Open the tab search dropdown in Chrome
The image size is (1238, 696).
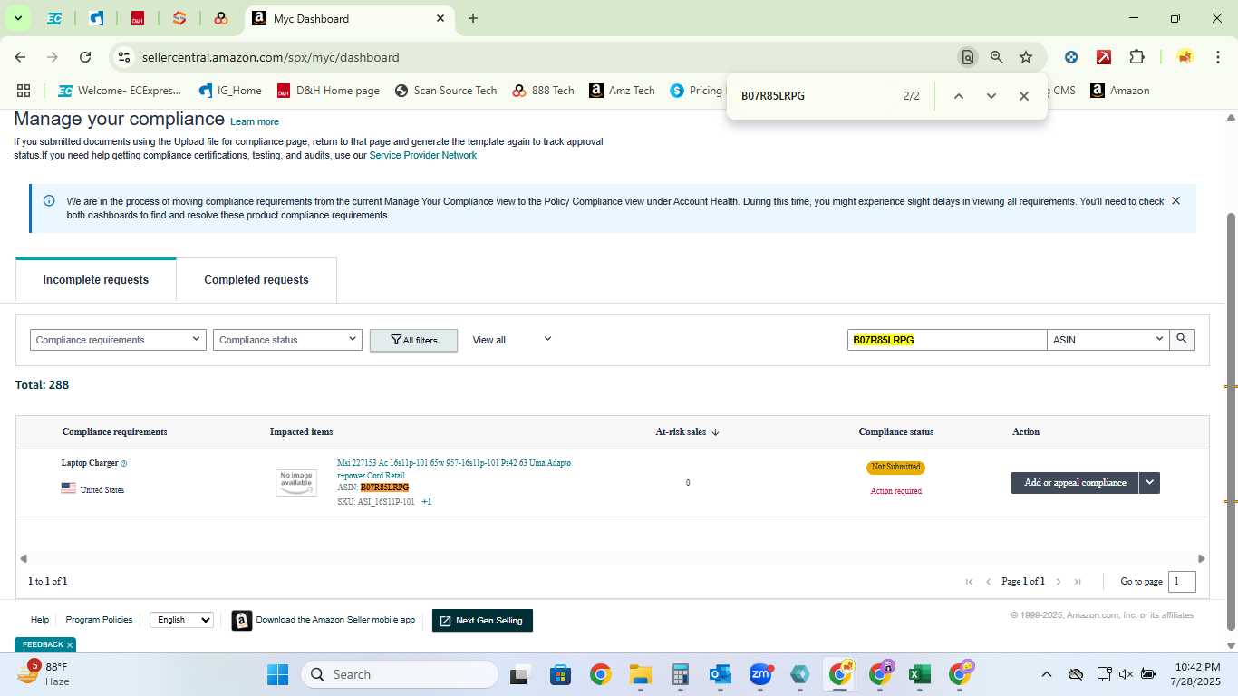click(17, 18)
